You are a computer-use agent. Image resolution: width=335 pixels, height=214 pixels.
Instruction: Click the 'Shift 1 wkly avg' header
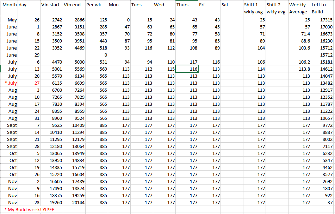click(254, 8)
